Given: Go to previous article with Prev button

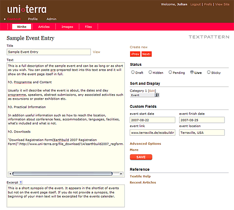Looking at the screenshot, I should 135,54.
